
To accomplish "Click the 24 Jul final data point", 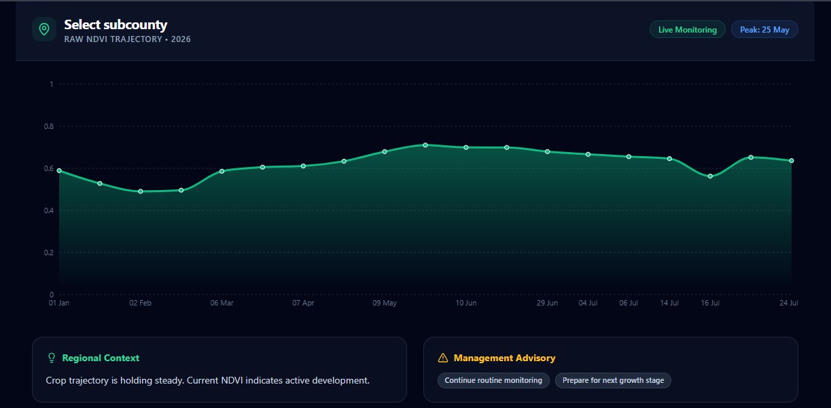I will click(x=792, y=161).
